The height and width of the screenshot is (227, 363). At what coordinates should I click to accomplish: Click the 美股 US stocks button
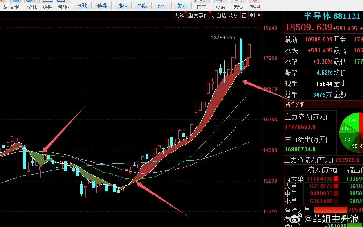click(x=182, y=6)
